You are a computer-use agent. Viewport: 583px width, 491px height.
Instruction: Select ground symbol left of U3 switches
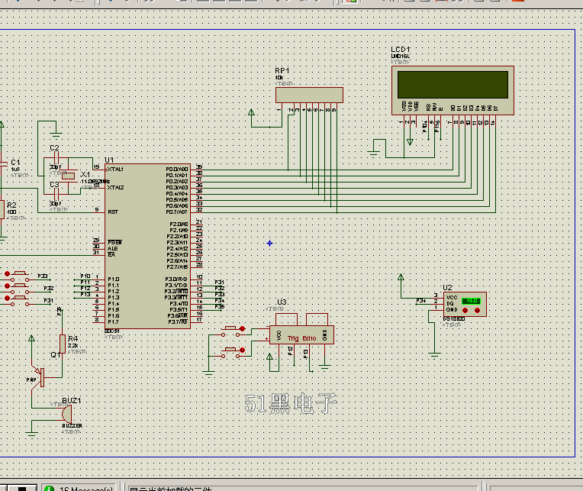[x=209, y=373]
